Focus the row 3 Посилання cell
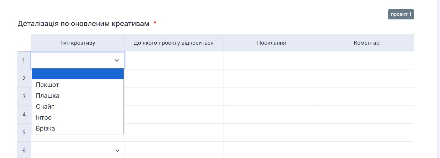This screenshot has height=158, width=440. point(271,96)
